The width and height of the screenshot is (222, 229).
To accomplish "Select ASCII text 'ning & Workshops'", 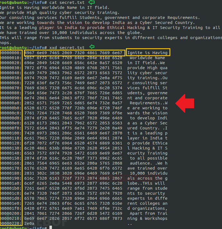I will pos(147,218).
